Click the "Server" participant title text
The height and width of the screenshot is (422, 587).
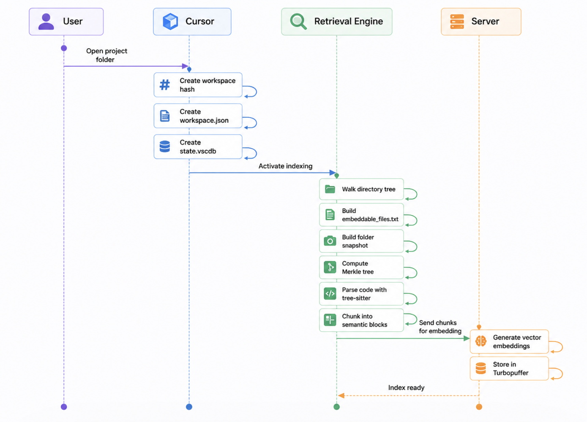[485, 22]
